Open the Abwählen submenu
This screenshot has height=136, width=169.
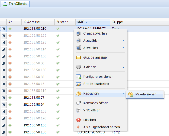[x=101, y=48]
